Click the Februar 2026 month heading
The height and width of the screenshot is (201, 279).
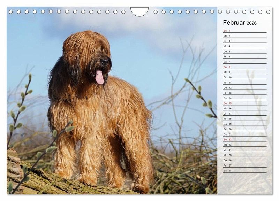click(x=240, y=23)
